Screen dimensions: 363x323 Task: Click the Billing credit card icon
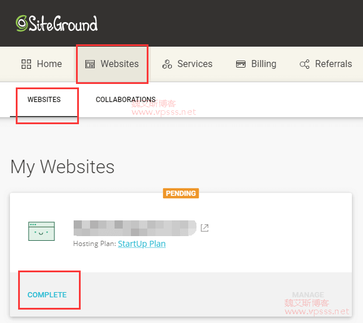[241, 64]
